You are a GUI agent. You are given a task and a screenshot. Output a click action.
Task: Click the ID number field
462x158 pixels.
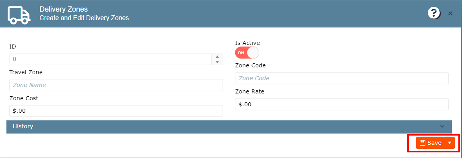111,59
